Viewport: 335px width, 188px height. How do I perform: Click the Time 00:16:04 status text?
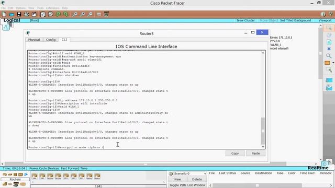point(14,168)
